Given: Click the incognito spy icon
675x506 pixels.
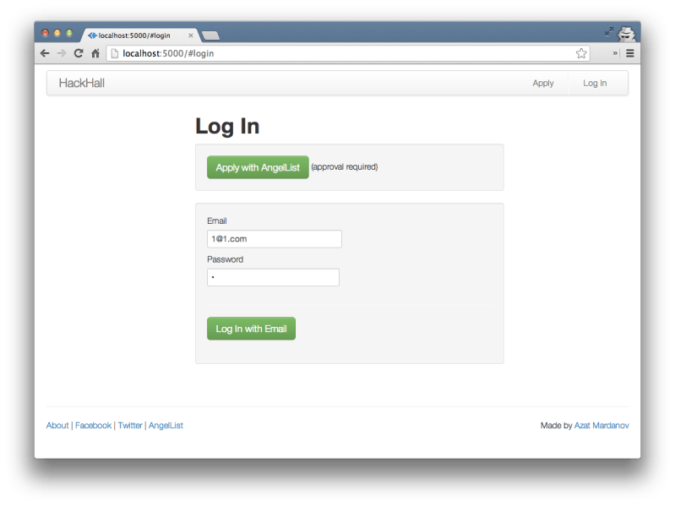Looking at the screenshot, I should click(x=626, y=34).
